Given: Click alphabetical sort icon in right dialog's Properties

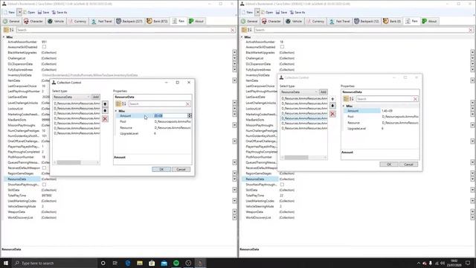Looking at the screenshot, I should coord(352,99).
